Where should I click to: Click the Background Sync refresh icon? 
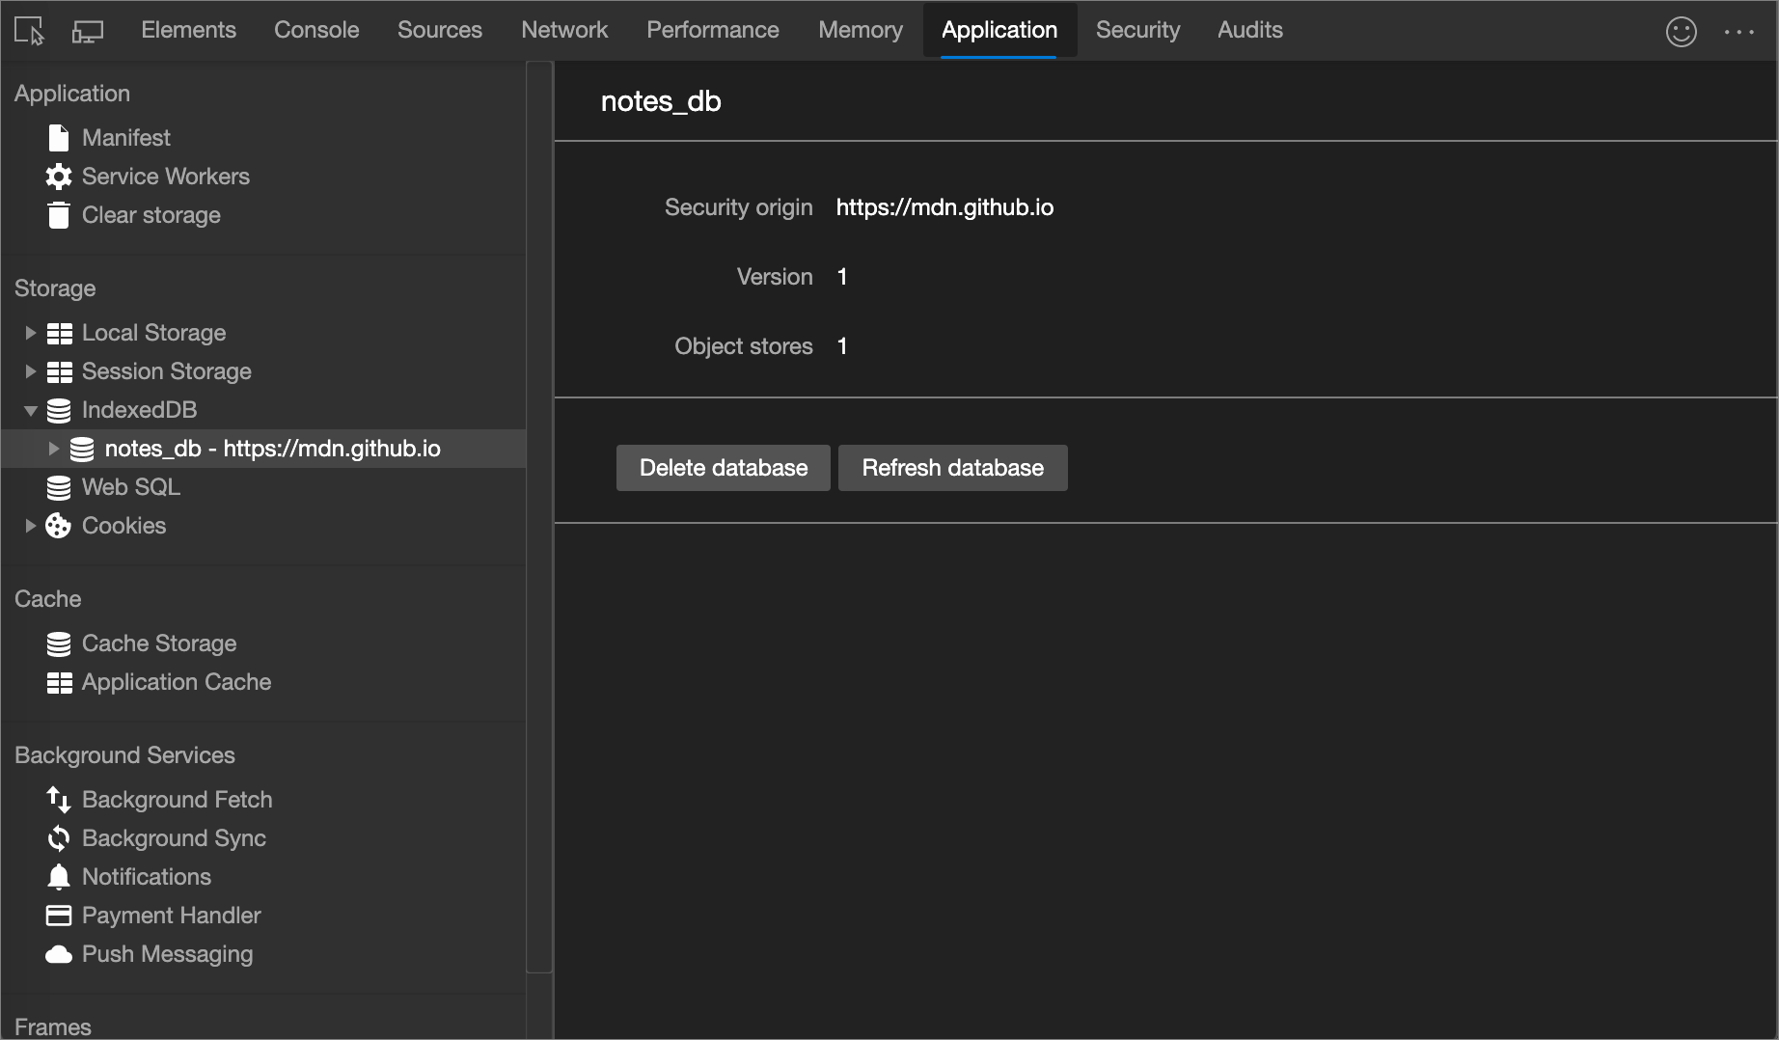[59, 837]
